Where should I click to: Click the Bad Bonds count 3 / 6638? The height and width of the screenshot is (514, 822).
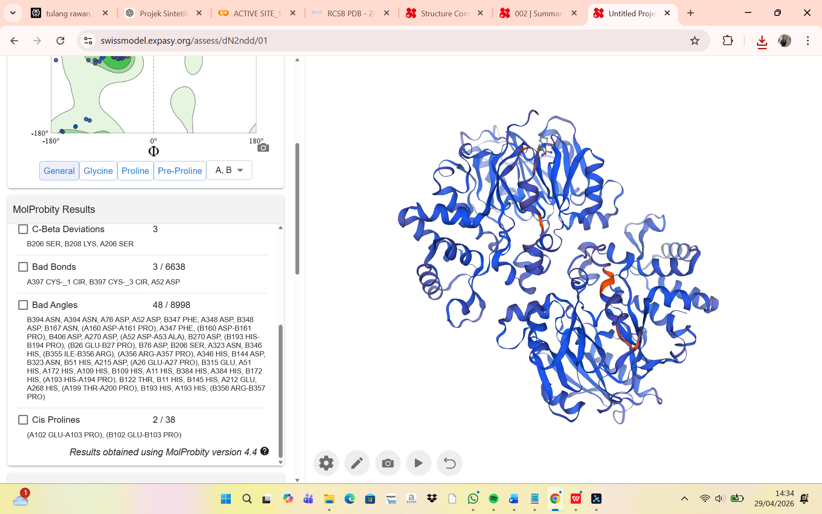coord(169,267)
